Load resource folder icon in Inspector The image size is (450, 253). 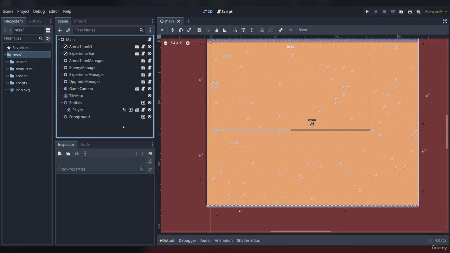pyautogui.click(x=68, y=154)
